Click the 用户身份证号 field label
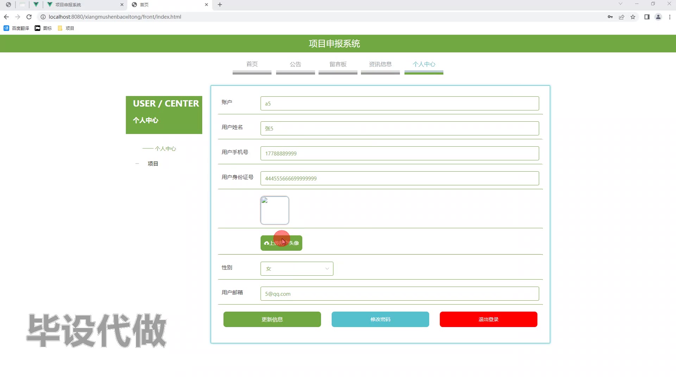The width and height of the screenshot is (676, 377). pos(238,177)
